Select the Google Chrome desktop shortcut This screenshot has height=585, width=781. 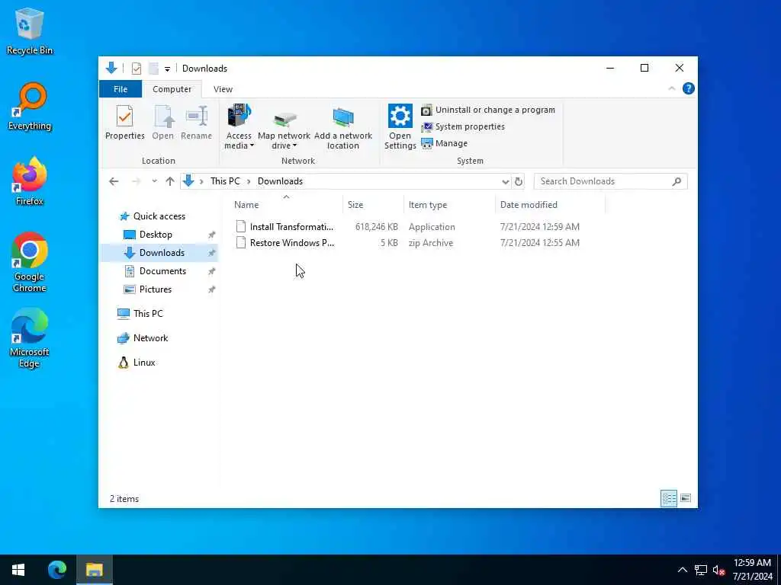30,262
